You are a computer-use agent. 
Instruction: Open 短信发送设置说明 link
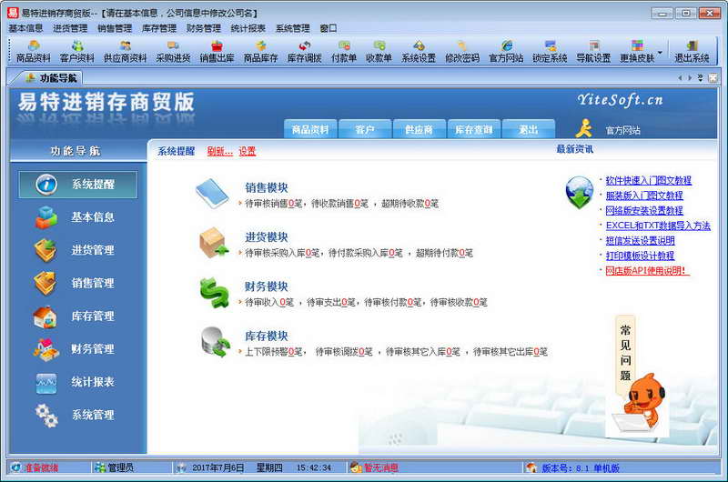(640, 241)
